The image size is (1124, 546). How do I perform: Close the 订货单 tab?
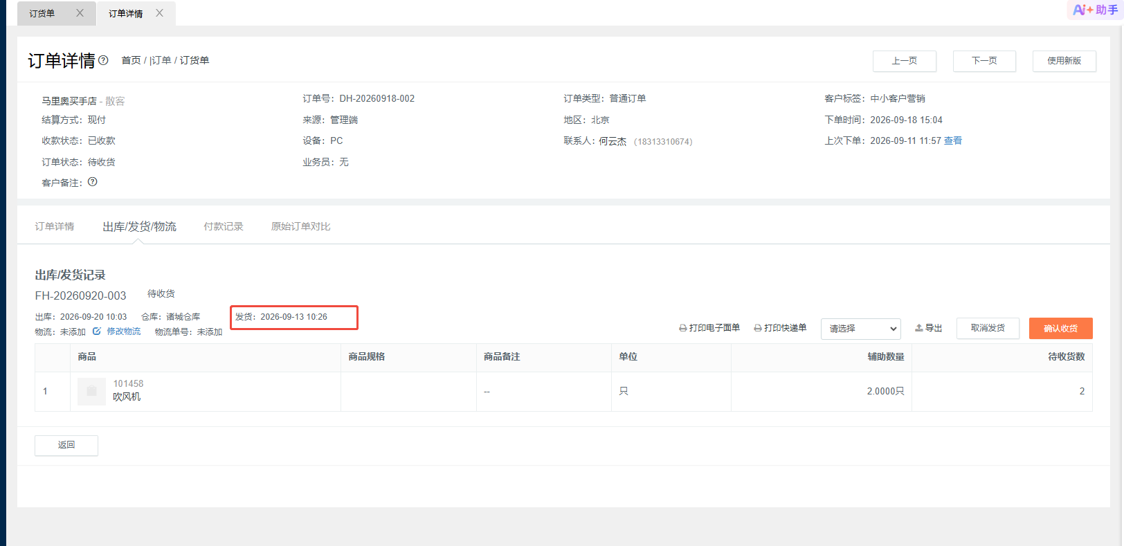[x=80, y=13]
